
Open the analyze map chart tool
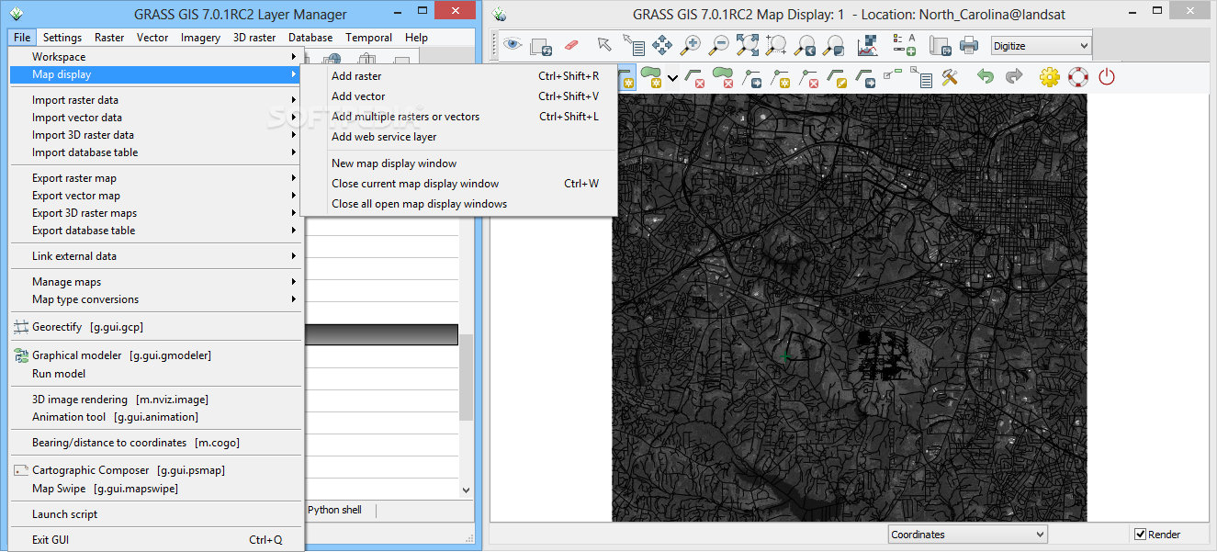coord(867,44)
